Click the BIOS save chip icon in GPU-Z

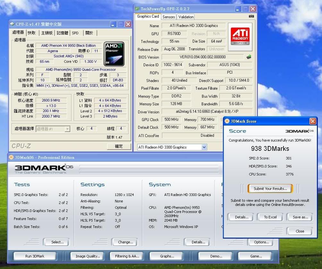249,57
